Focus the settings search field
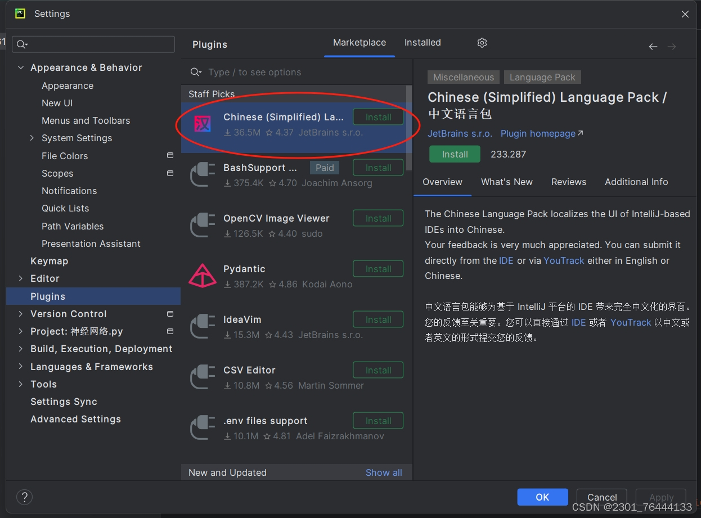This screenshot has height=518, width=701. coord(94,44)
